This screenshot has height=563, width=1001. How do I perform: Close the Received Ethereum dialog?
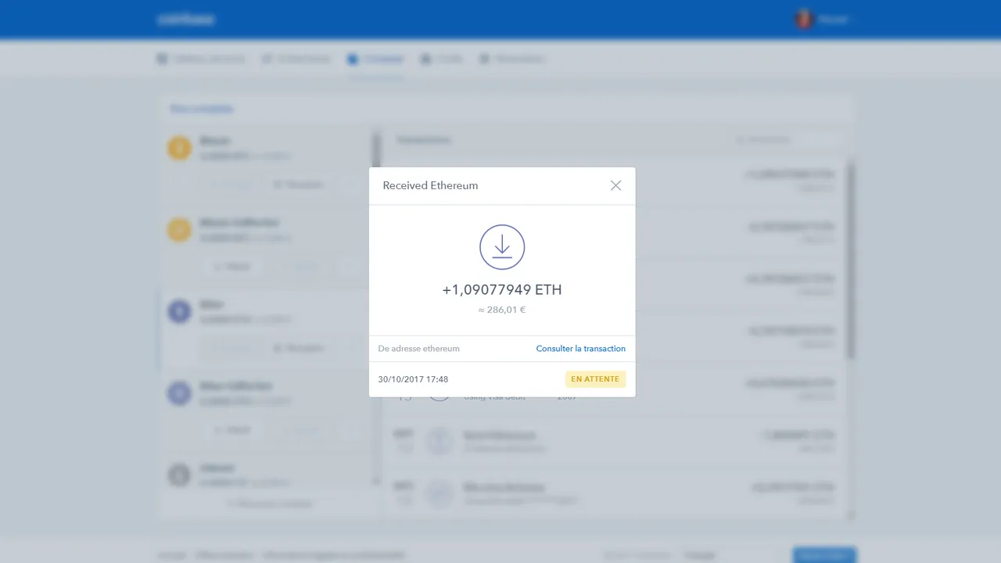pos(615,185)
